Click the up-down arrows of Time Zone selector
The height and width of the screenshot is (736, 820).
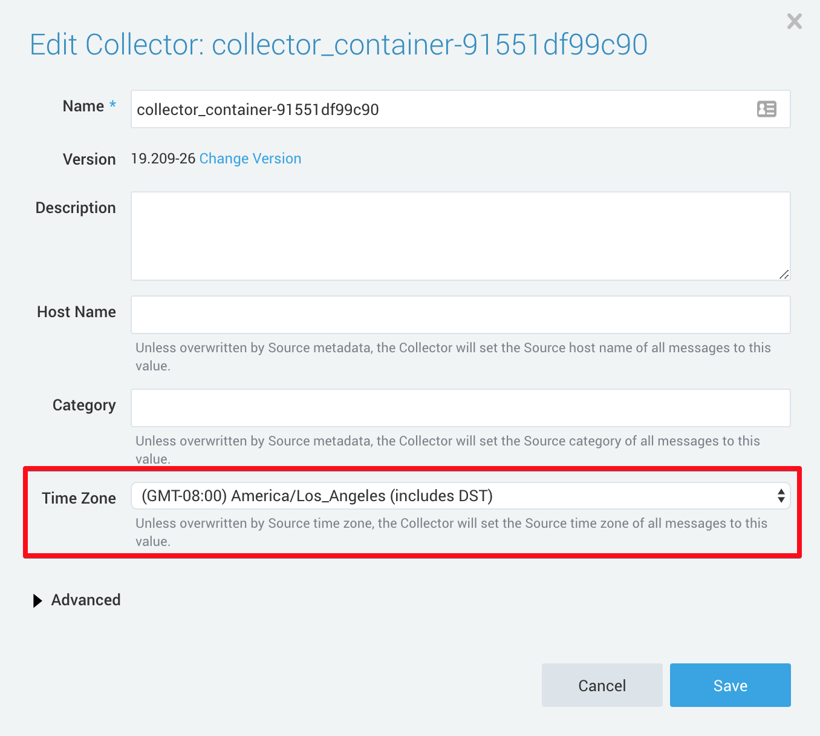click(x=781, y=496)
